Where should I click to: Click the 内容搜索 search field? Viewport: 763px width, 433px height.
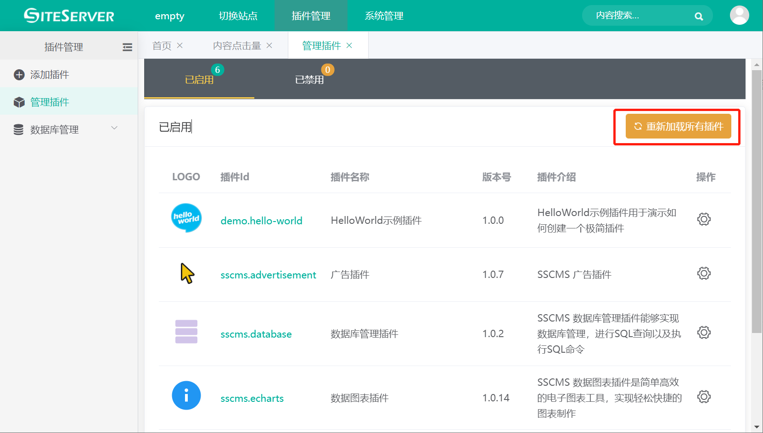point(638,16)
